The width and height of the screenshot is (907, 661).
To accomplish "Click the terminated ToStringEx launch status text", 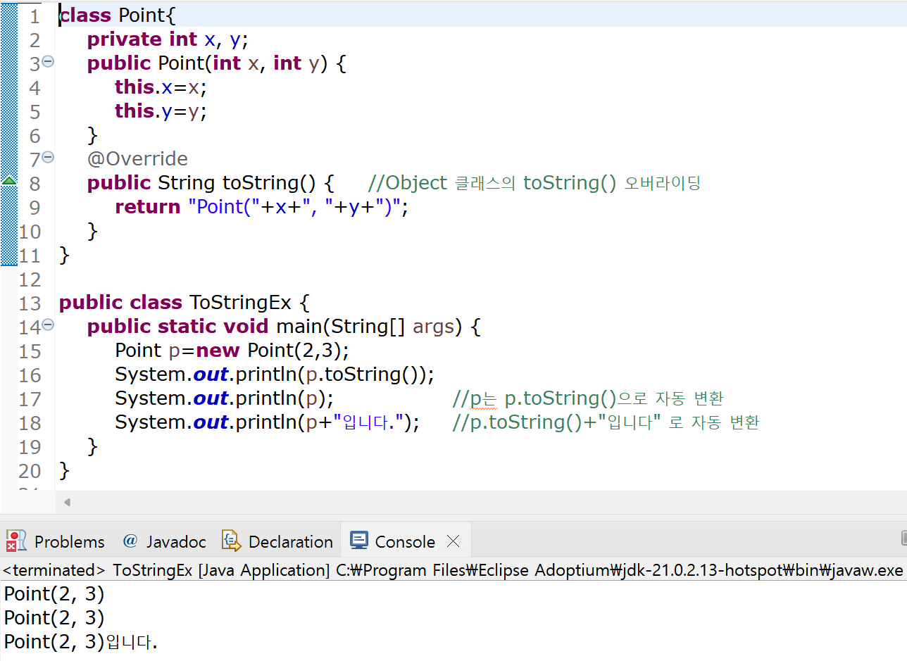I will click(453, 570).
